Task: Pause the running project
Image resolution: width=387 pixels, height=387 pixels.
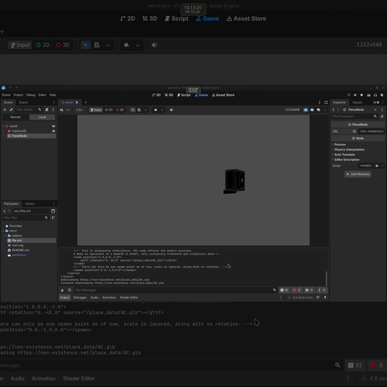Action: [355, 95]
